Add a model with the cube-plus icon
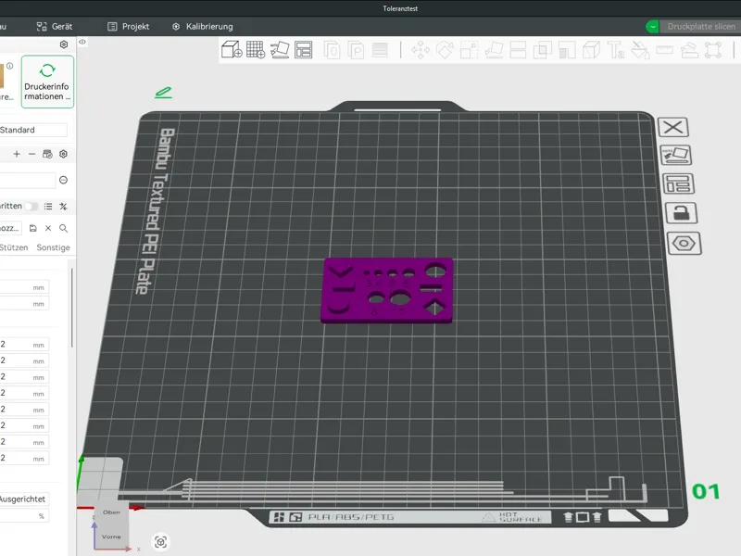This screenshot has width=741, height=556. point(232,50)
